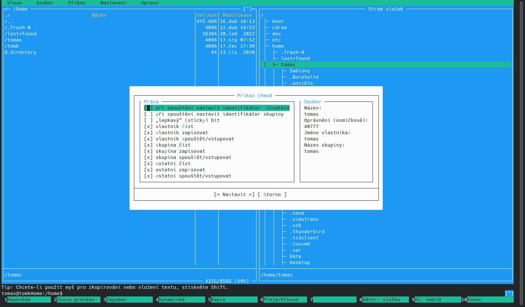Click the Storno button

[x=272, y=195]
